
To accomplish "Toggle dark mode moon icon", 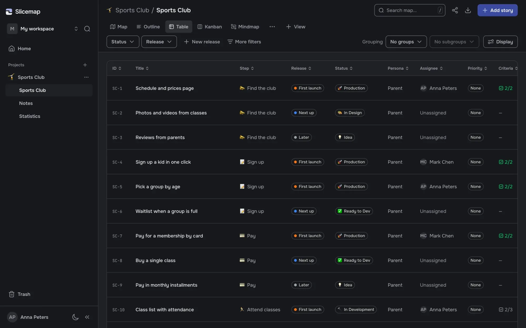I will [x=75, y=317].
